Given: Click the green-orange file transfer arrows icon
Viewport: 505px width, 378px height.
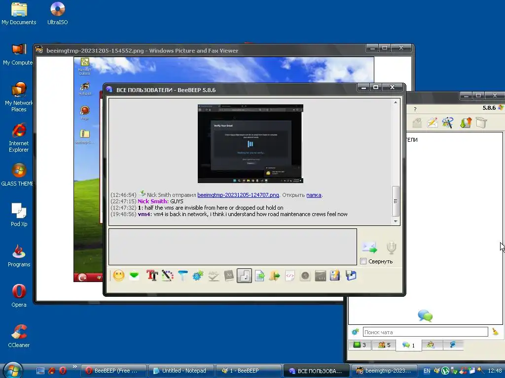Looking at the screenshot, I should (466, 123).
